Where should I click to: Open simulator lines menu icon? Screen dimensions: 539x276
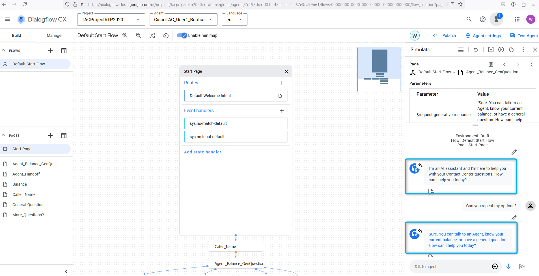coord(461,50)
